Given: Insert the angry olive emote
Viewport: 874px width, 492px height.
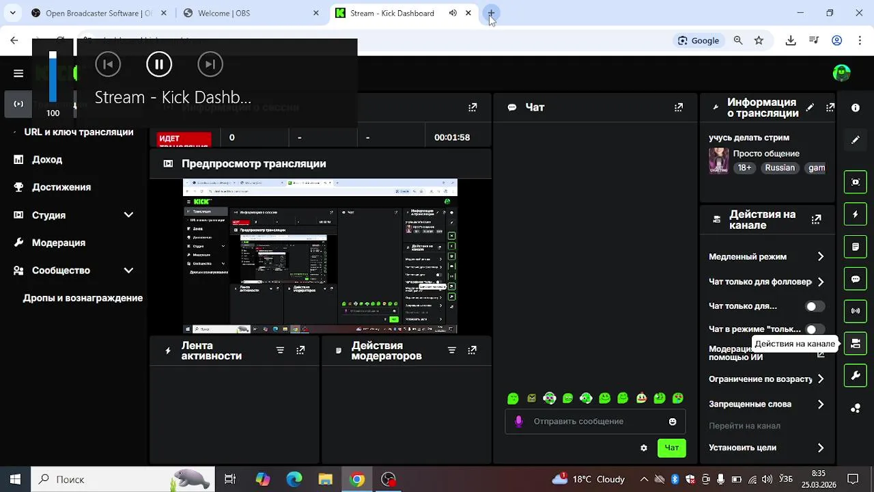Looking at the screenshot, I should click(531, 398).
